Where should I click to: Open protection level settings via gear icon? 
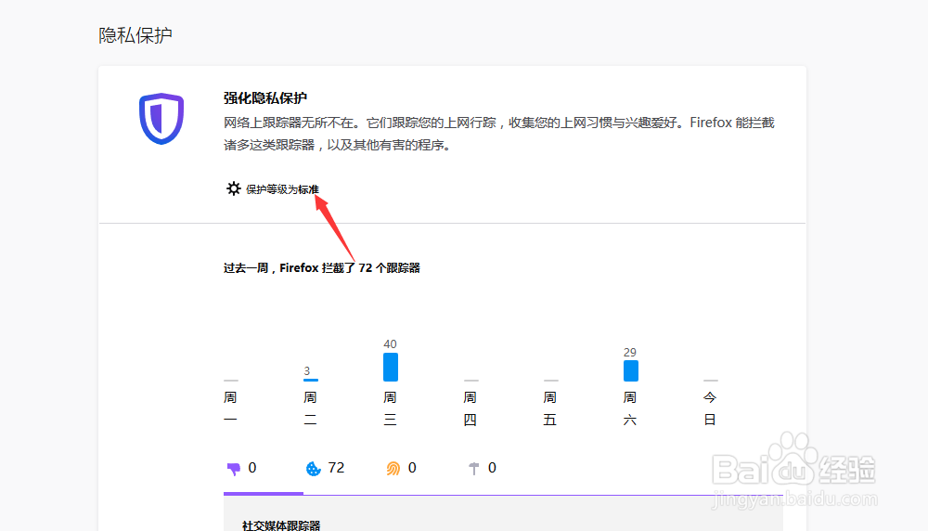coord(233,188)
